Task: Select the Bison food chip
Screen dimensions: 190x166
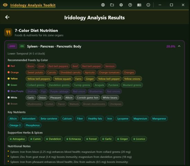Action: tap(30, 66)
